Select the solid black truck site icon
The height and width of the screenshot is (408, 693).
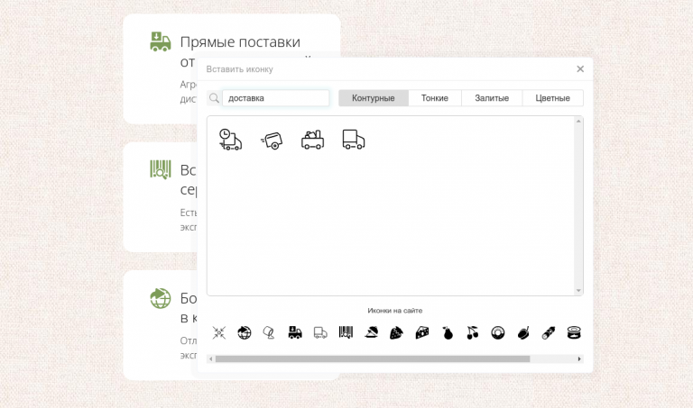[294, 333]
